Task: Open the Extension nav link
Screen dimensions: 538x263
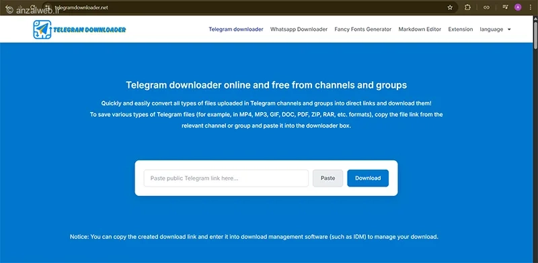Action: click(x=461, y=30)
